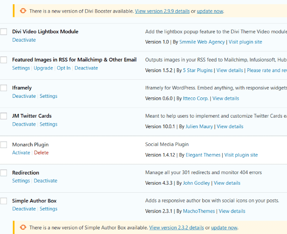Toggle the JM Twitter Cards checkbox
Viewport: 287px width, 234px height.
point(4,116)
